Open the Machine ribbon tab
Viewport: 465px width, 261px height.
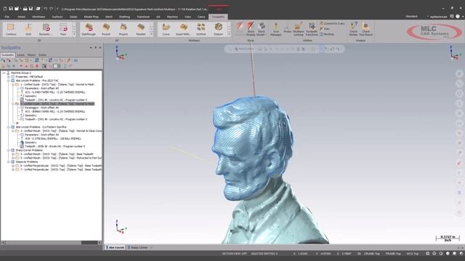[x=172, y=17]
